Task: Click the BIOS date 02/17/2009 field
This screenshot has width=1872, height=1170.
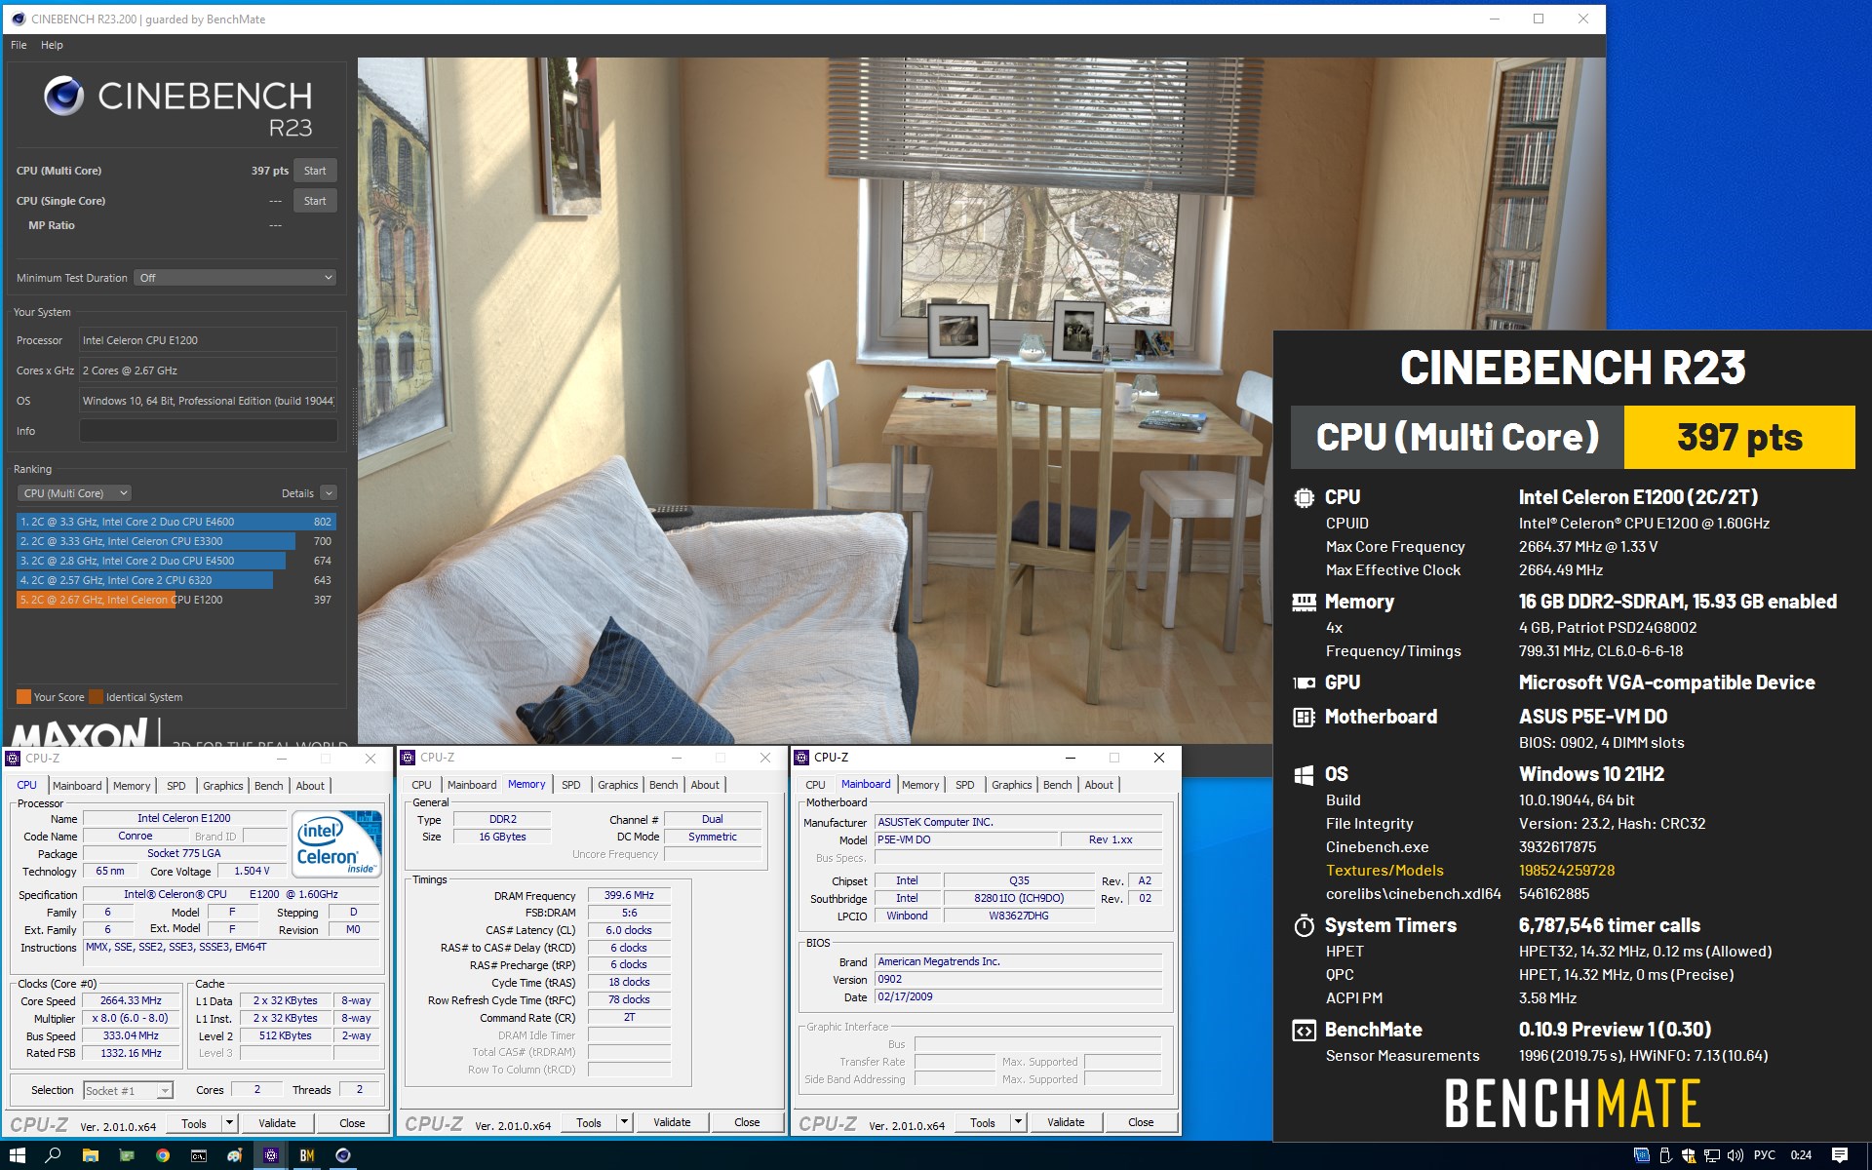Action: (x=1018, y=996)
